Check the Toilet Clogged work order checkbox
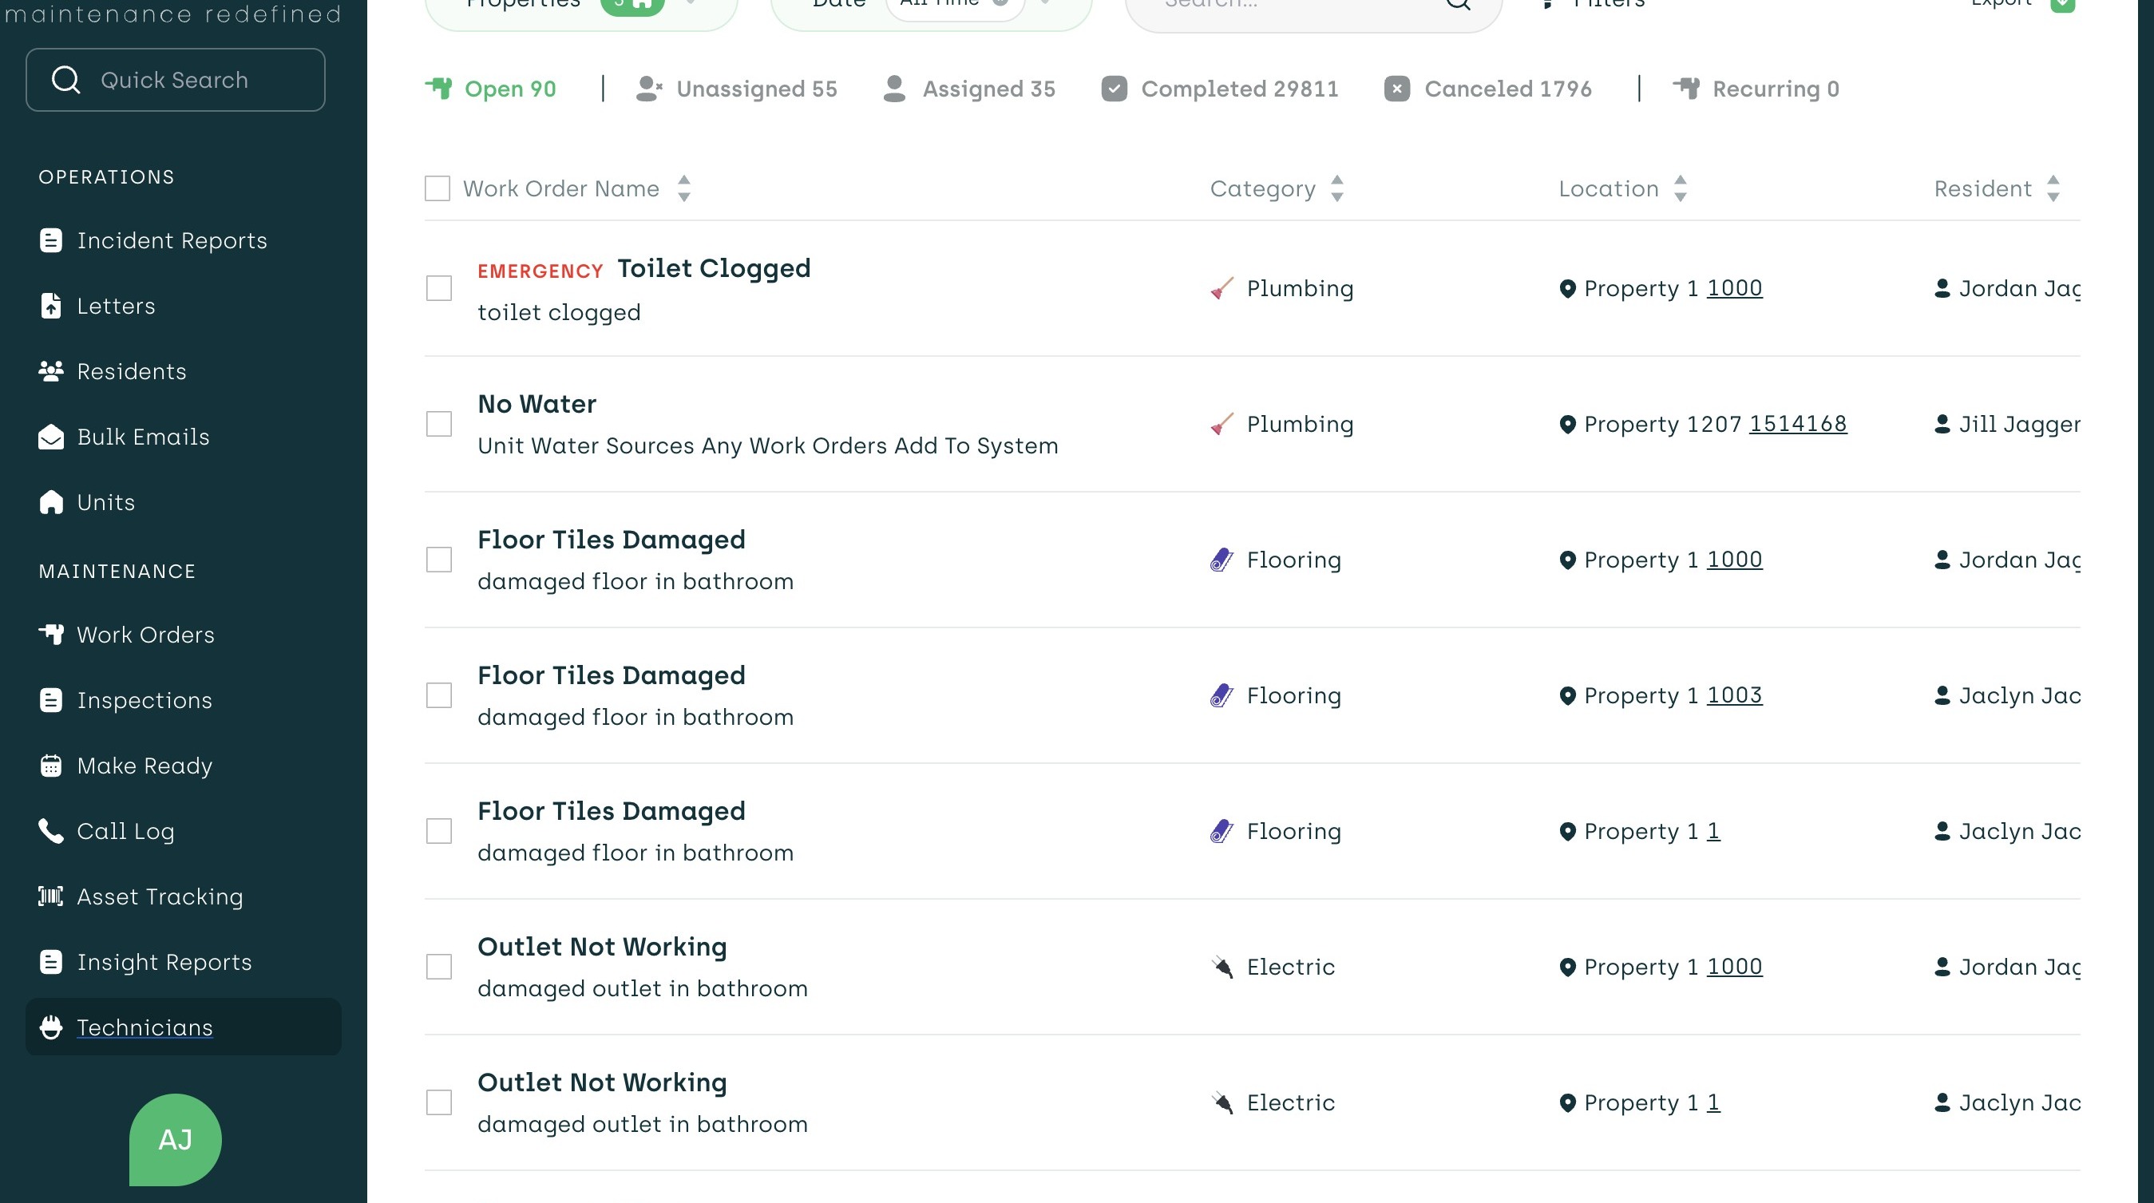 coord(439,288)
